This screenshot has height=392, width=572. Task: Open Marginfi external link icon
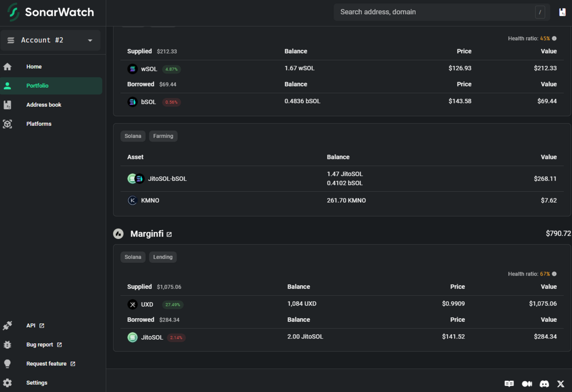pos(169,235)
